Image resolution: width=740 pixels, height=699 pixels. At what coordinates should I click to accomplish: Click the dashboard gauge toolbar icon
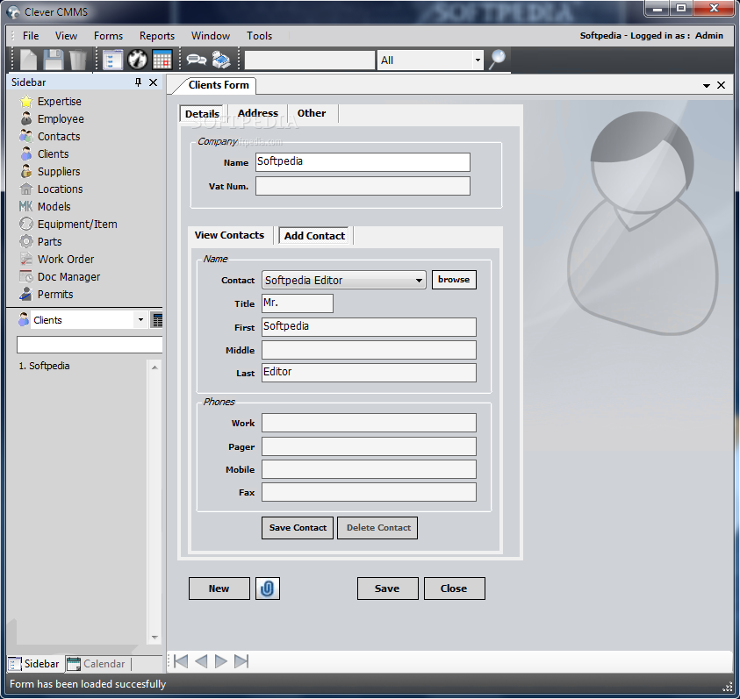point(137,60)
